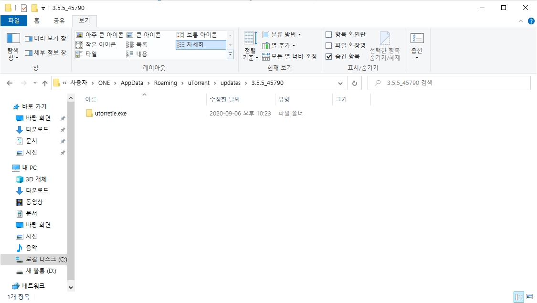Viewport: 537px width, 303px height.
Task: Click 사용자 in the address path
Action: pos(79,83)
